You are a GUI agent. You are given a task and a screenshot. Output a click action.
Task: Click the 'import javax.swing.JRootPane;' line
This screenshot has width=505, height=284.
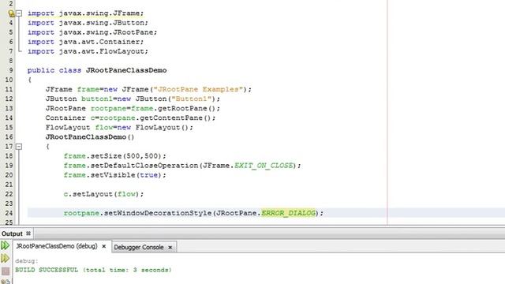click(92, 32)
